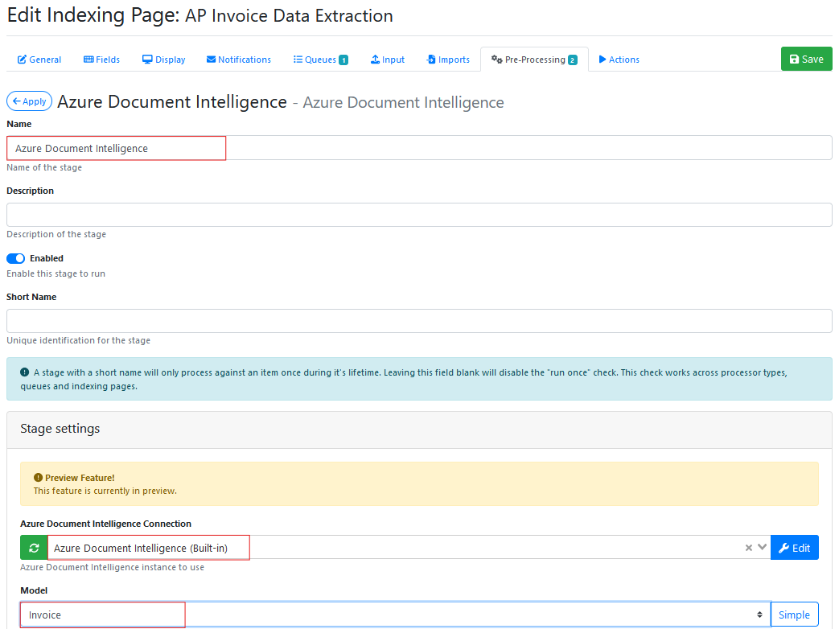Open the General tab
This screenshot has width=839, height=629.
tap(39, 60)
